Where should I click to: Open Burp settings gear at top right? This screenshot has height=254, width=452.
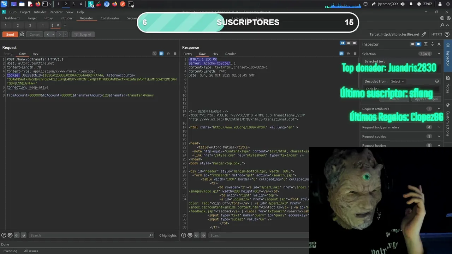coord(448,18)
